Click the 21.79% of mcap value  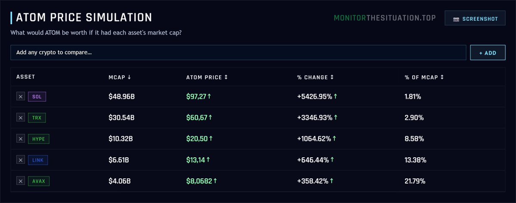(415, 181)
